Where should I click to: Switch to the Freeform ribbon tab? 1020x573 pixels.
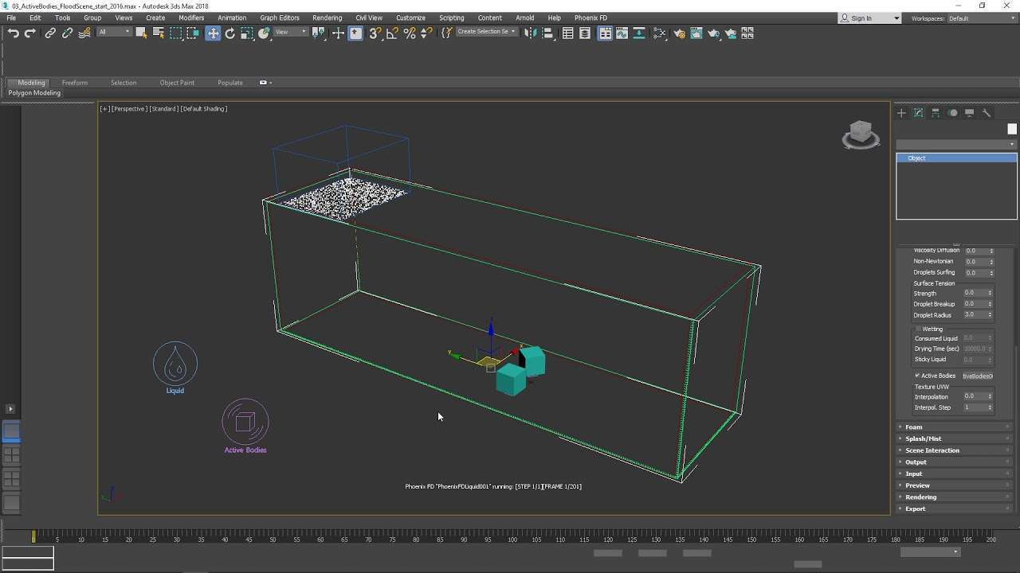click(75, 83)
